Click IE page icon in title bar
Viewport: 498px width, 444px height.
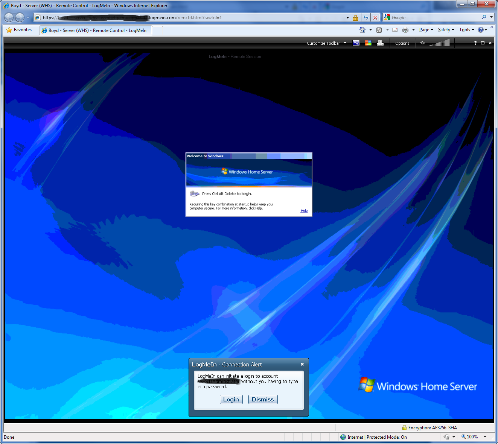click(x=6, y=6)
